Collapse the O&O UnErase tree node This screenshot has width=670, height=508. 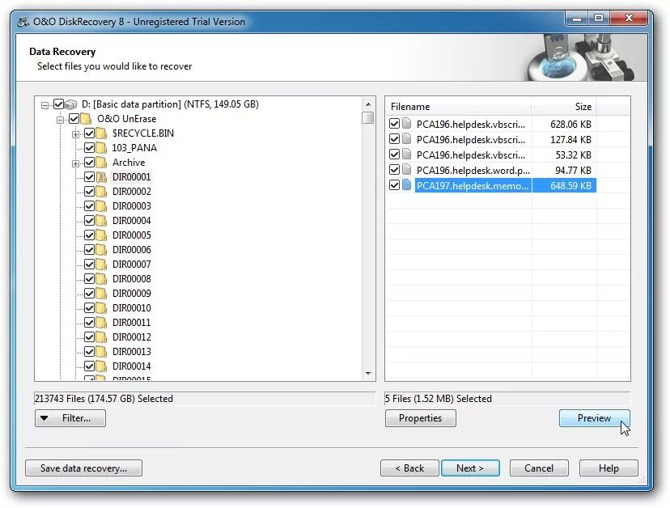tap(60, 120)
